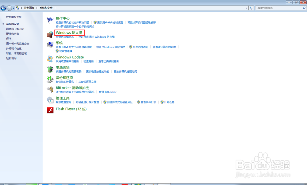
Task: Click 查看该计算机的名称 link
Action: point(165,47)
